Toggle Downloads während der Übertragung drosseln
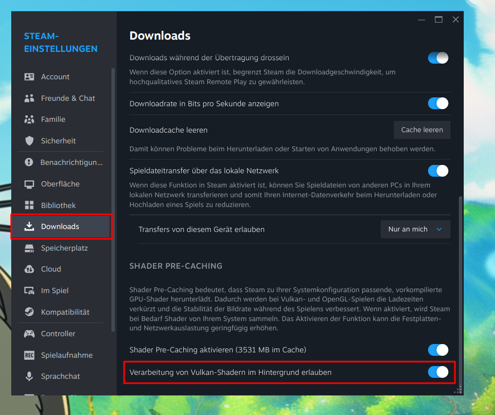The width and height of the screenshot is (495, 415). (438, 58)
